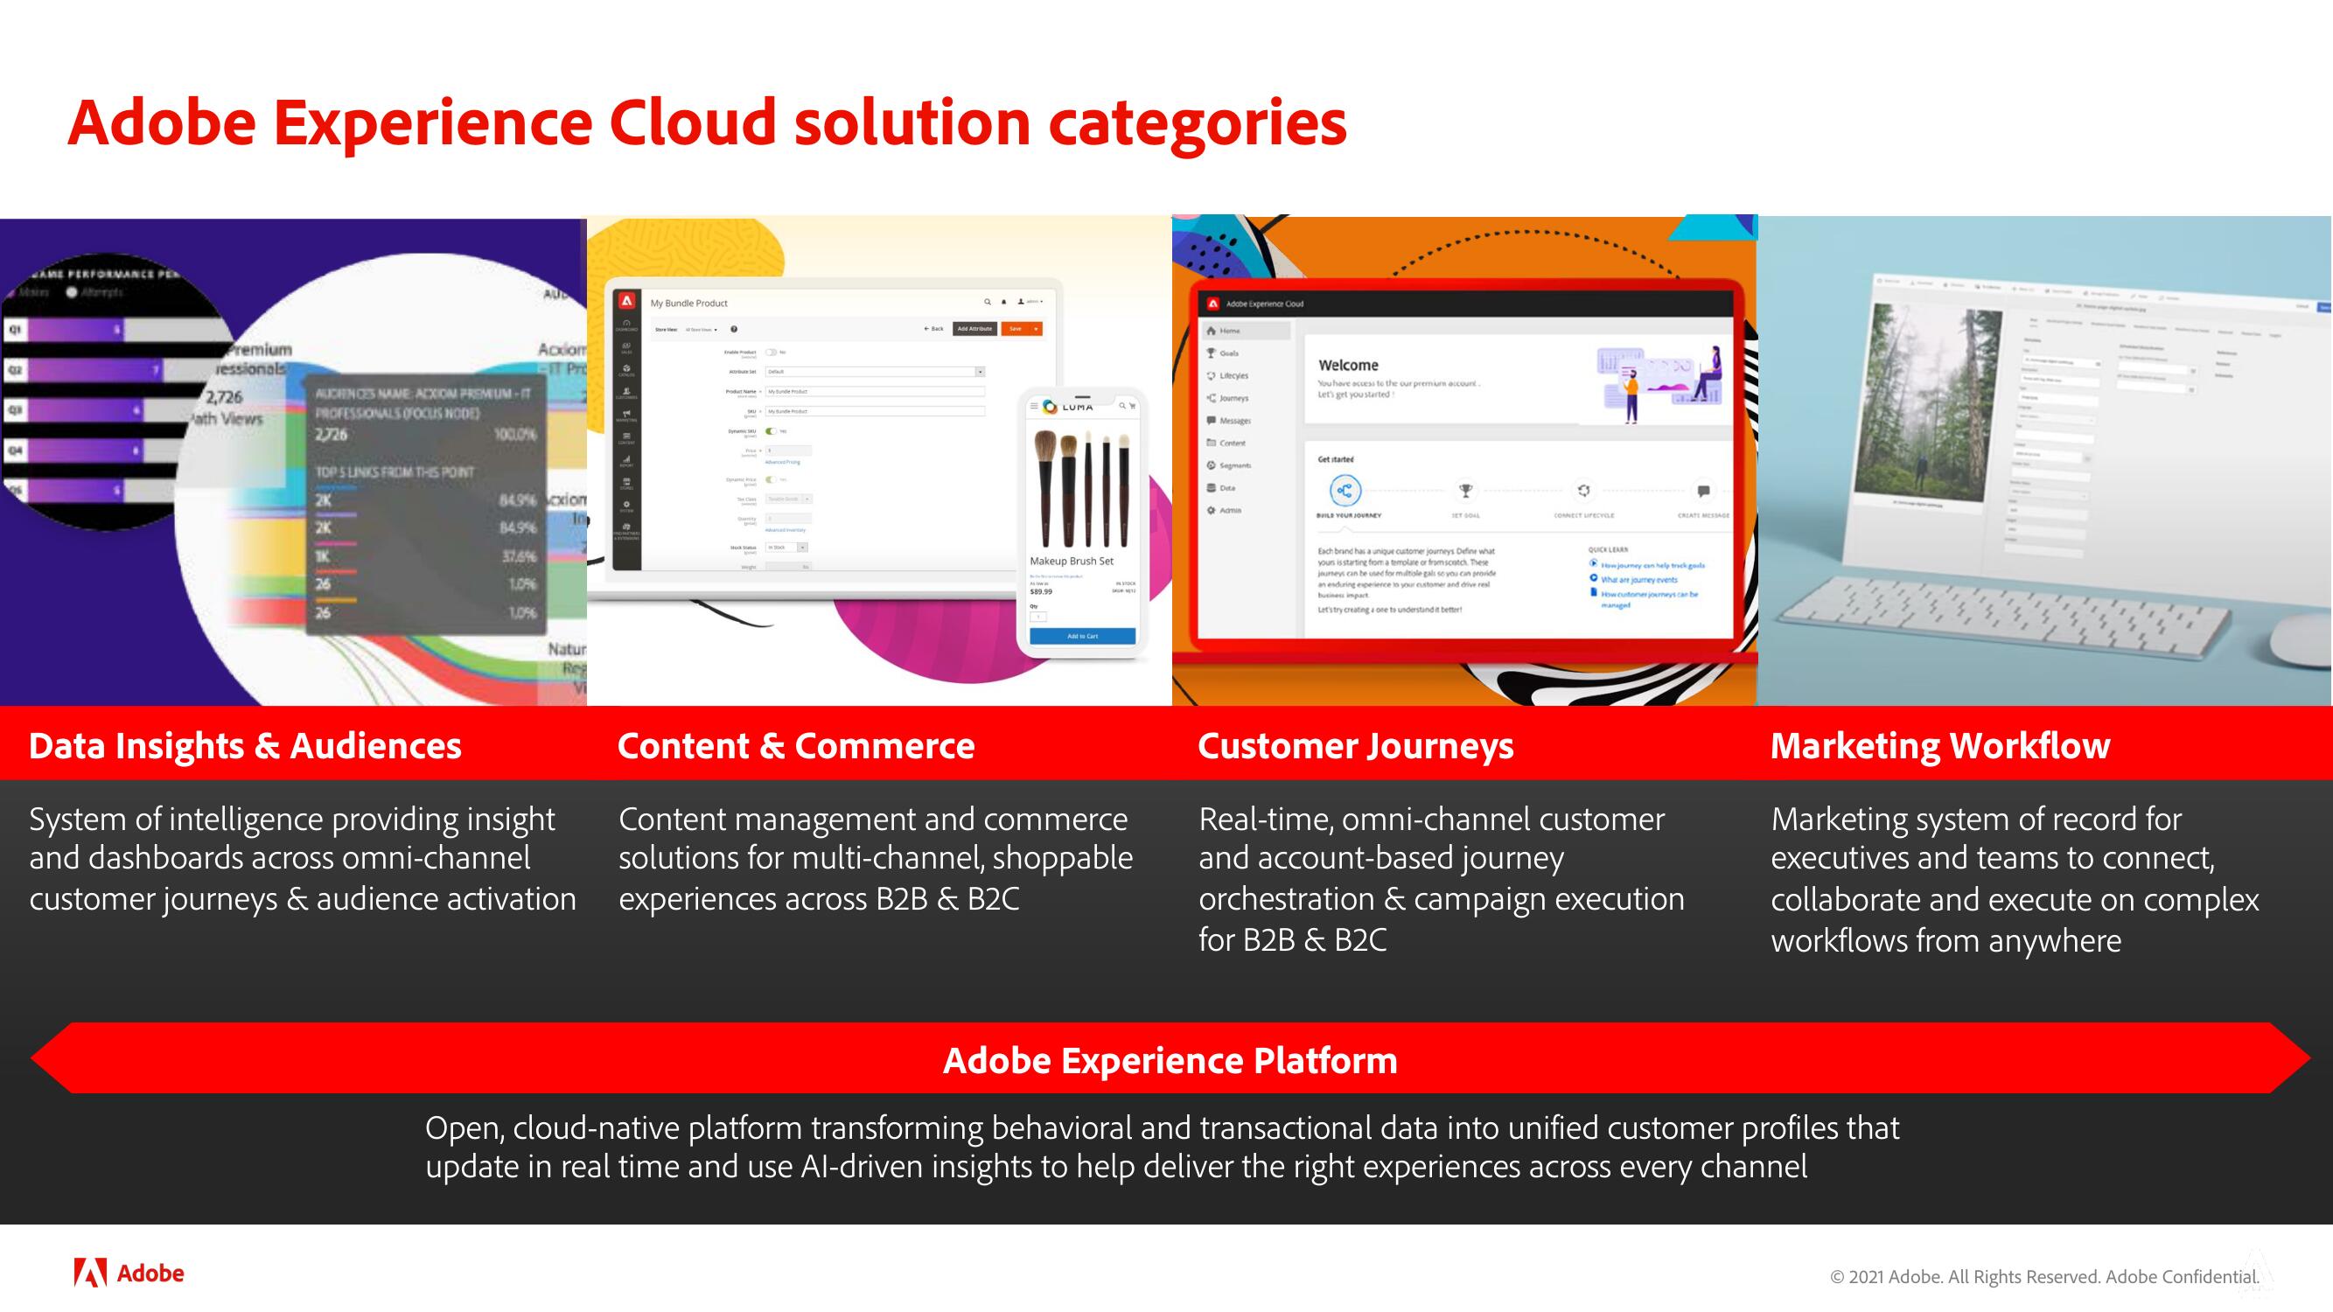The height and width of the screenshot is (1312, 2333).
Task: Click the Create Message speech bubble step icon
Action: click(x=1703, y=491)
